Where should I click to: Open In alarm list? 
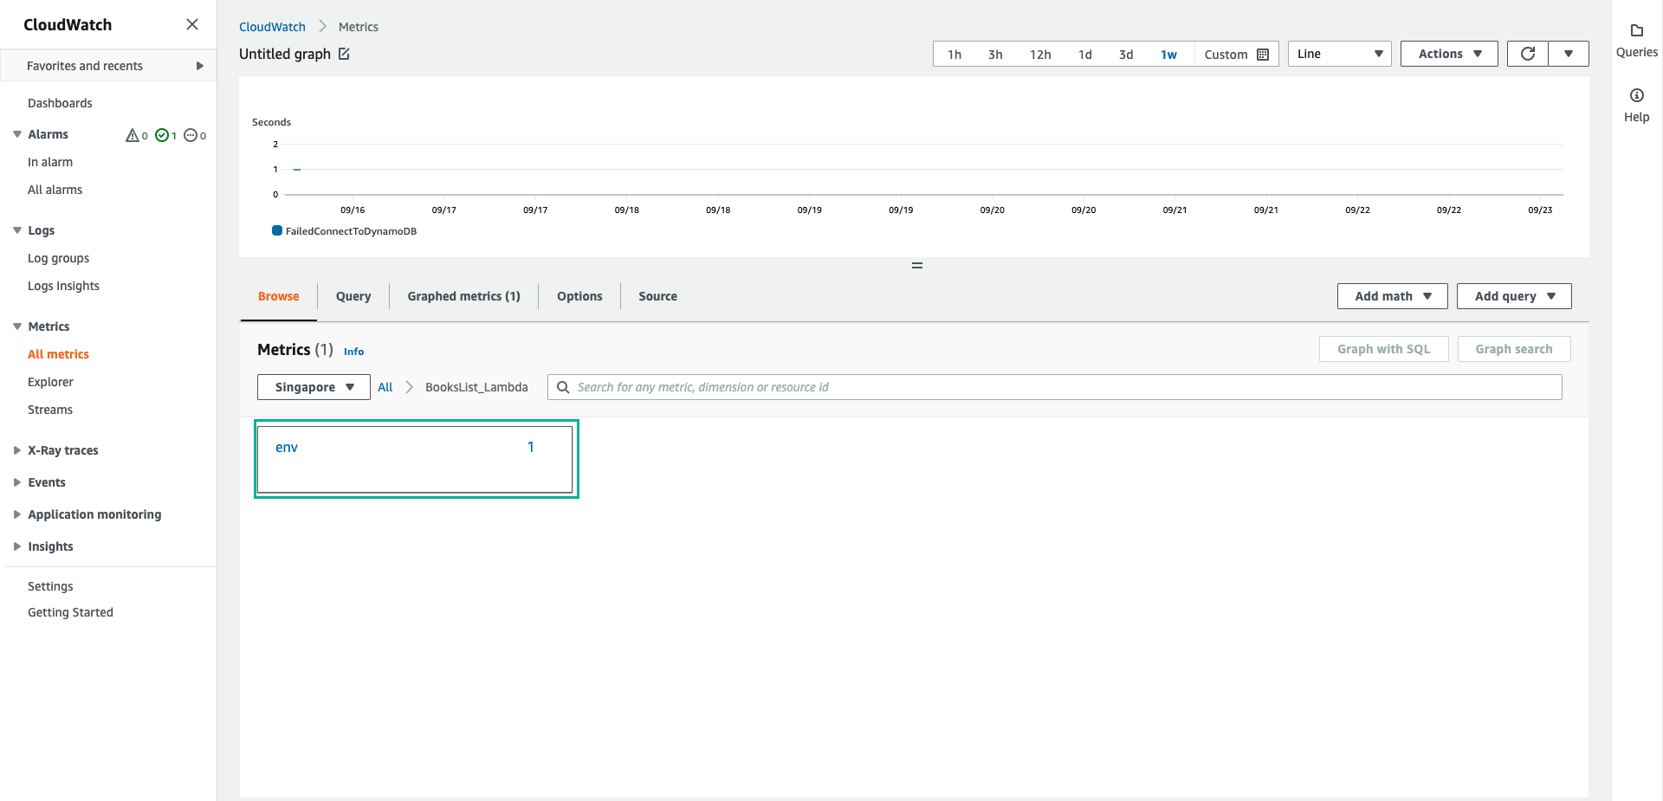click(50, 162)
